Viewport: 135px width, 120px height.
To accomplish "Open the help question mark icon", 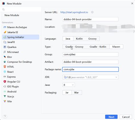I will click(5, 117).
